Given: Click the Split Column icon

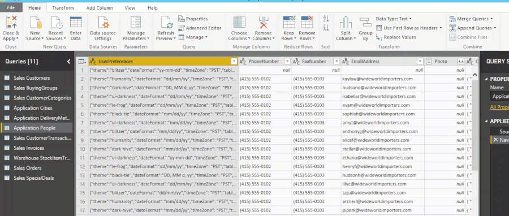Looking at the screenshot, I should [x=346, y=22].
